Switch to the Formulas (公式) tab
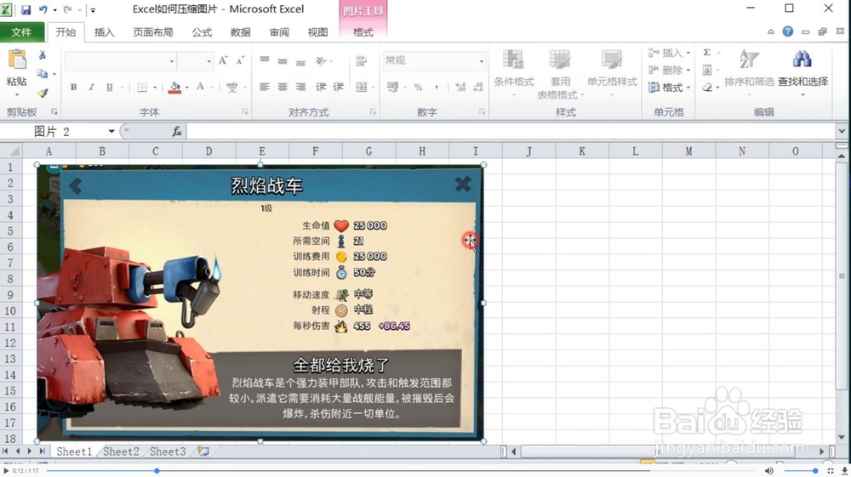Image resolution: width=851 pixels, height=477 pixels. 202,32
